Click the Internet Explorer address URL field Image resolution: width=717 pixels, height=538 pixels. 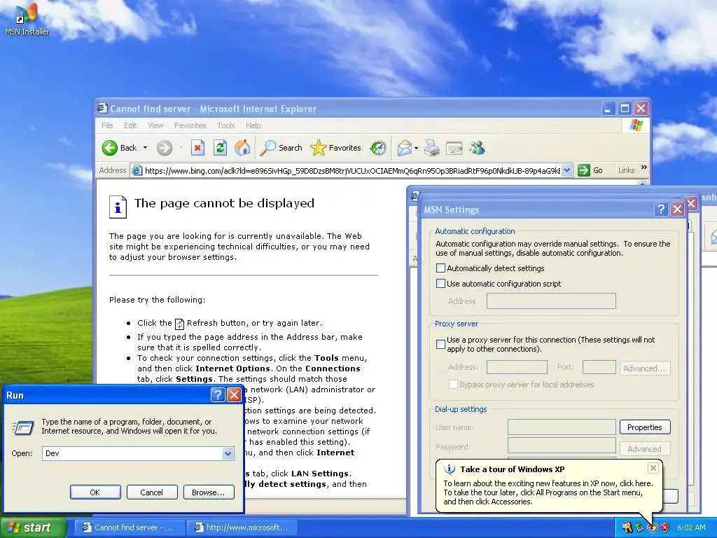(x=352, y=171)
